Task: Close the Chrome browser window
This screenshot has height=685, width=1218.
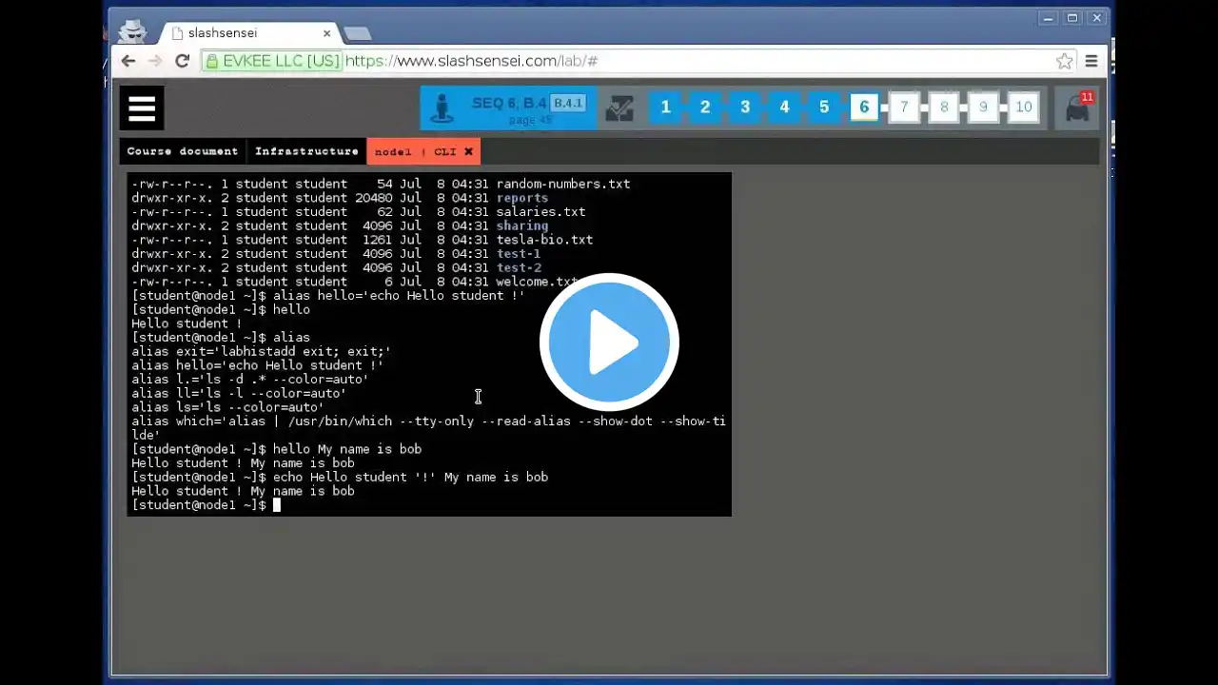Action: [x=1097, y=18]
